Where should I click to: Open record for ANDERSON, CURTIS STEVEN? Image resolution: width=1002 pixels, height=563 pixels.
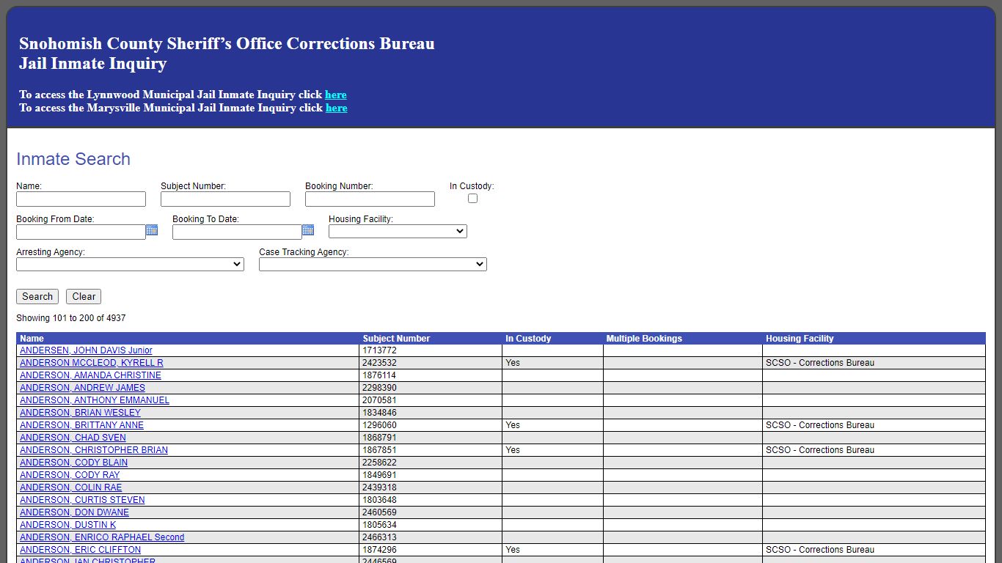tap(82, 500)
